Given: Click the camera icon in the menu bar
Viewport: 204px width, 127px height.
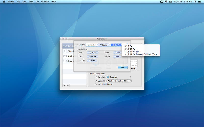Looking at the screenshot, I should pyautogui.click(x=162, y=2).
